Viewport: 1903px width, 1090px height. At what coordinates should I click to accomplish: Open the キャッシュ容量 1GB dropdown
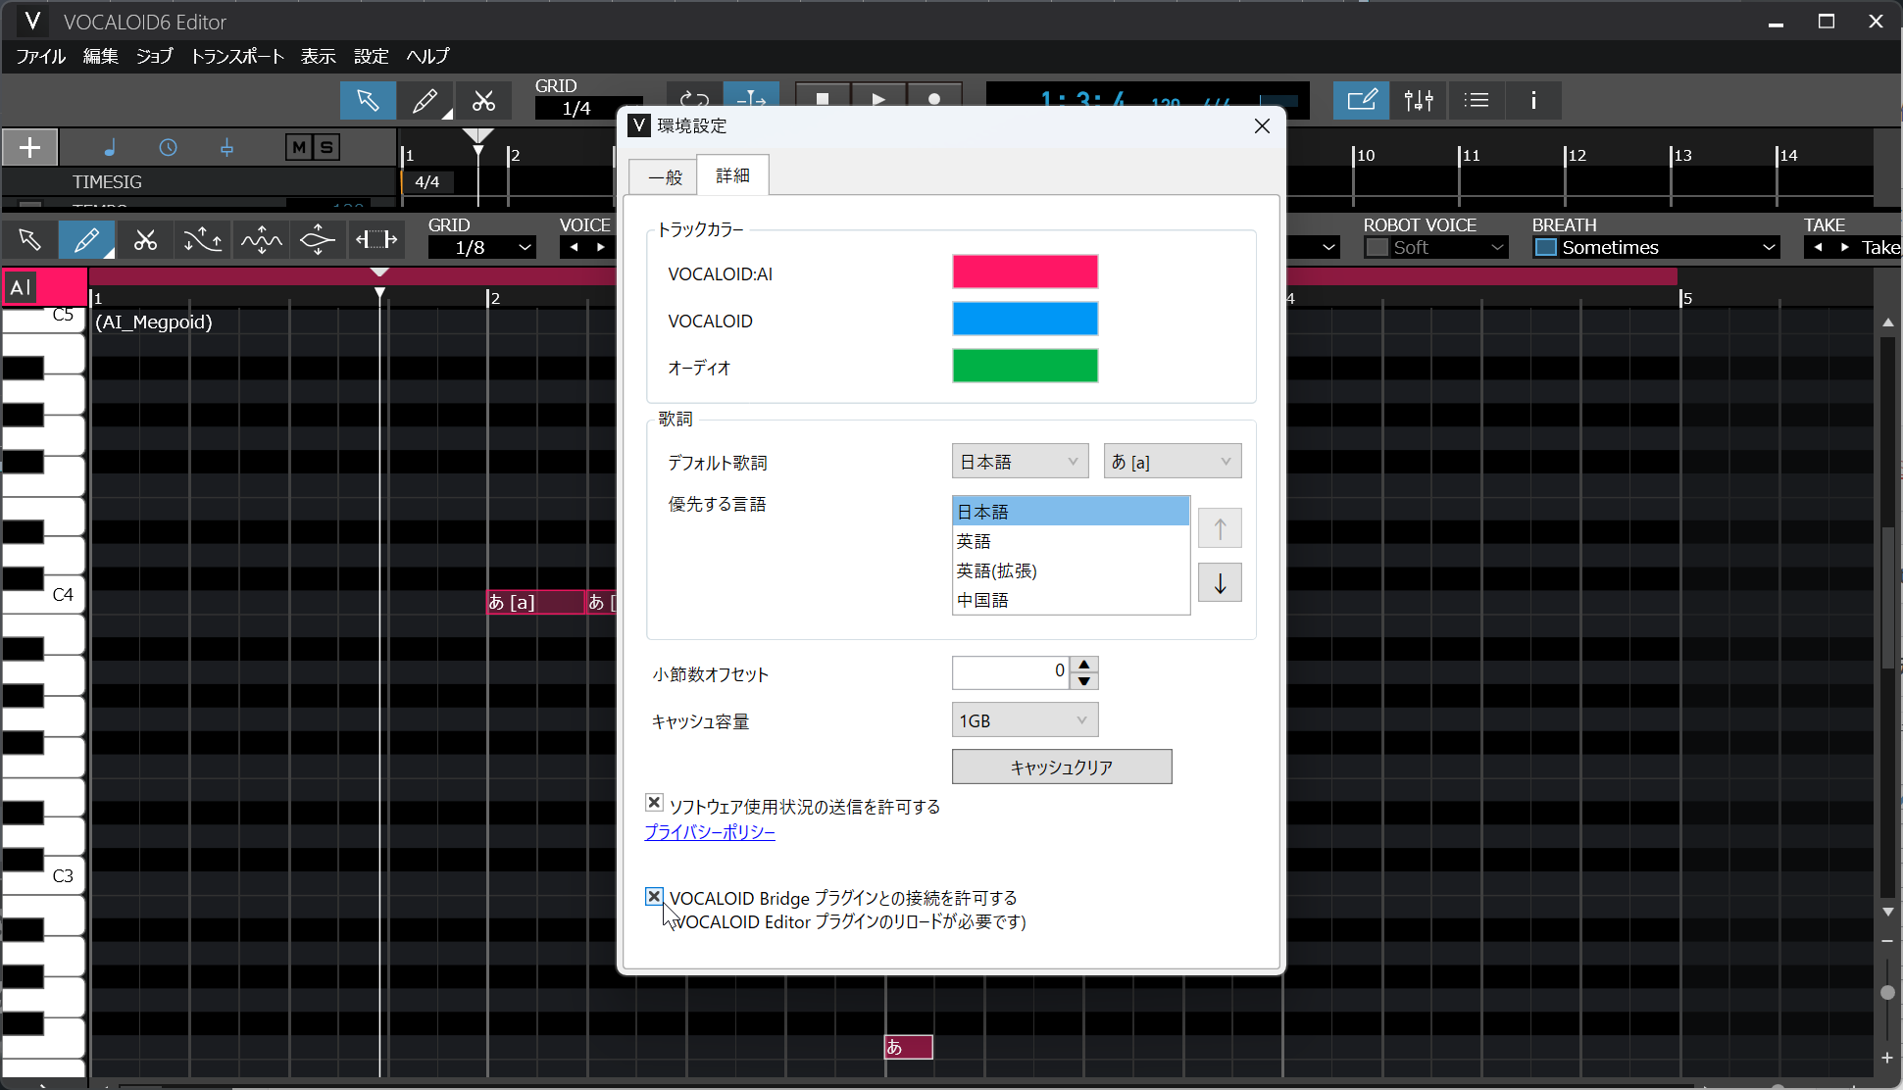coord(1025,720)
